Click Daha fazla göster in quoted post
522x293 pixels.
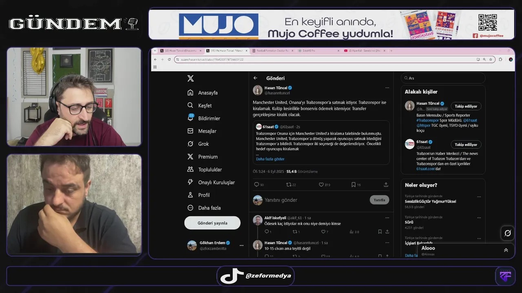coord(270,159)
